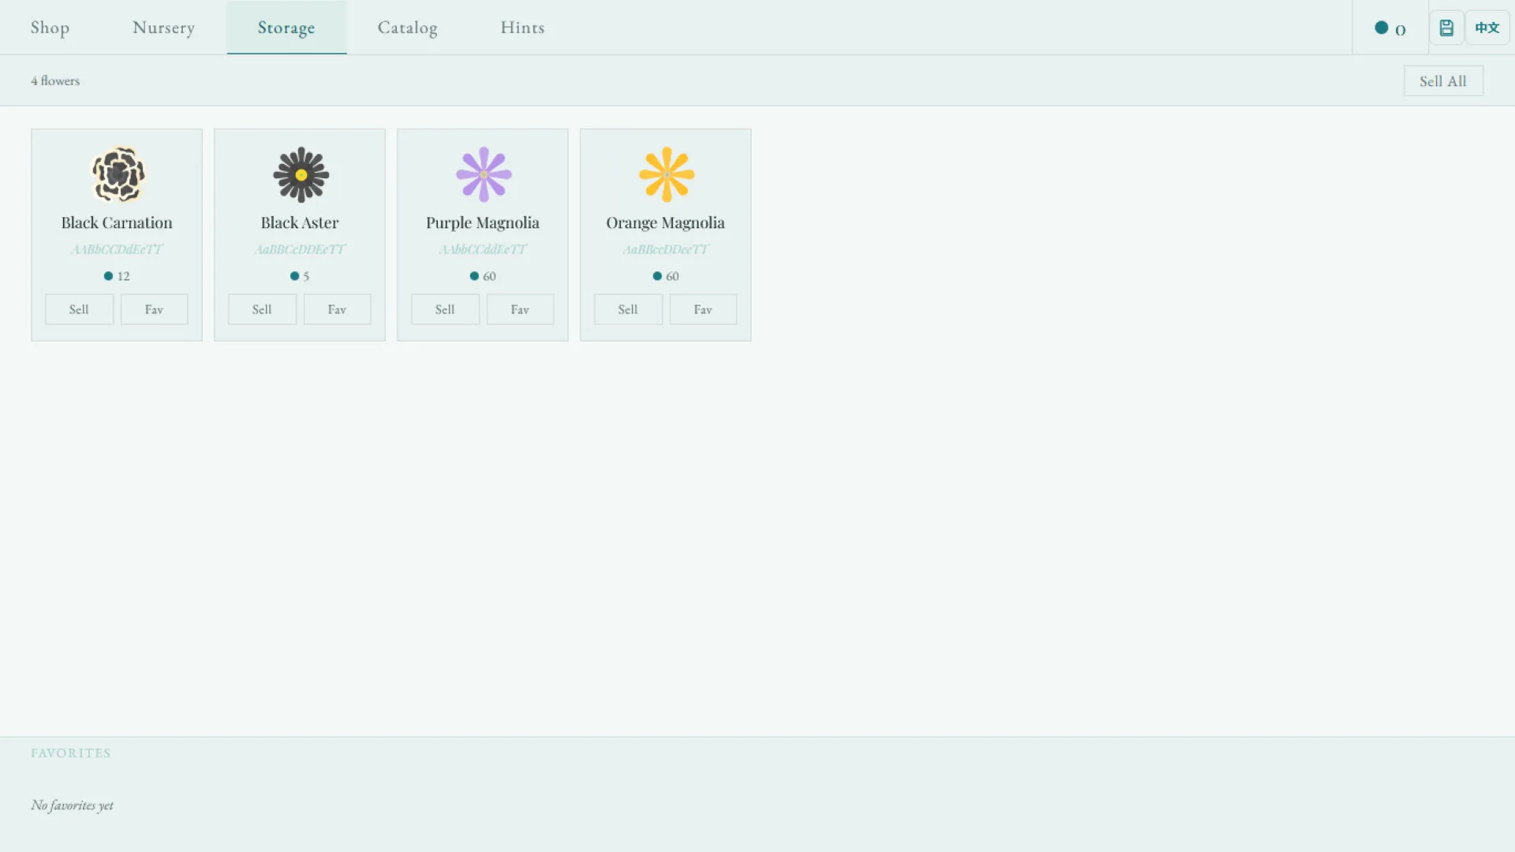The height and width of the screenshot is (852, 1515).
Task: Click the Purple Magnolia name text
Action: click(x=483, y=223)
